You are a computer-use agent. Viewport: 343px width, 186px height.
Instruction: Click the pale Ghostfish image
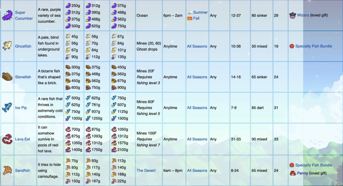7,46
